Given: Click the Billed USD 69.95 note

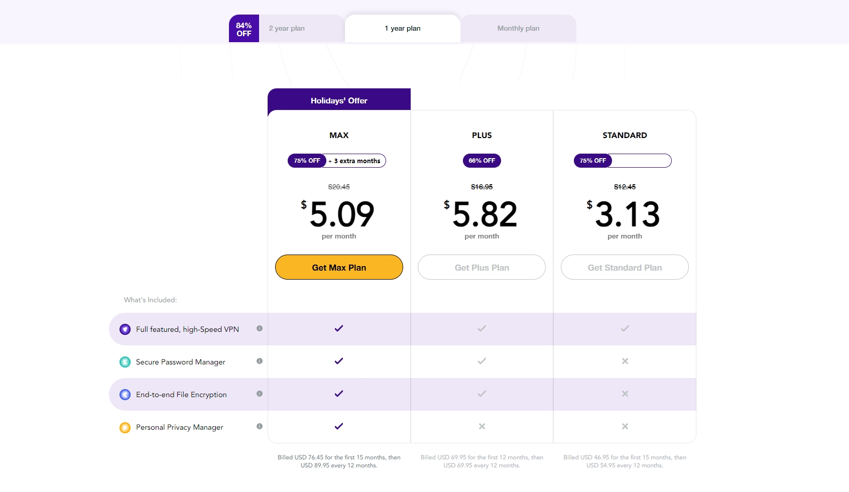Looking at the screenshot, I should pos(482,461).
